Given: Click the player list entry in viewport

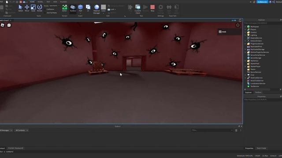Looking at the screenshot, I should (230, 32).
